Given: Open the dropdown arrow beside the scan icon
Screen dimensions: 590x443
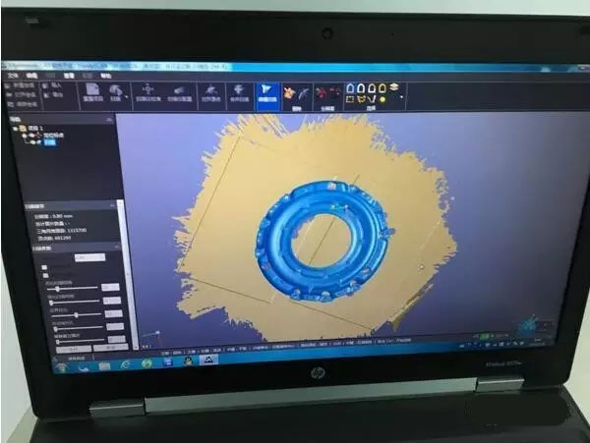Looking at the screenshot, I should tap(127, 97).
